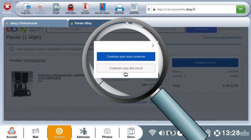Click Continuer pour vous connecter

coord(126,56)
